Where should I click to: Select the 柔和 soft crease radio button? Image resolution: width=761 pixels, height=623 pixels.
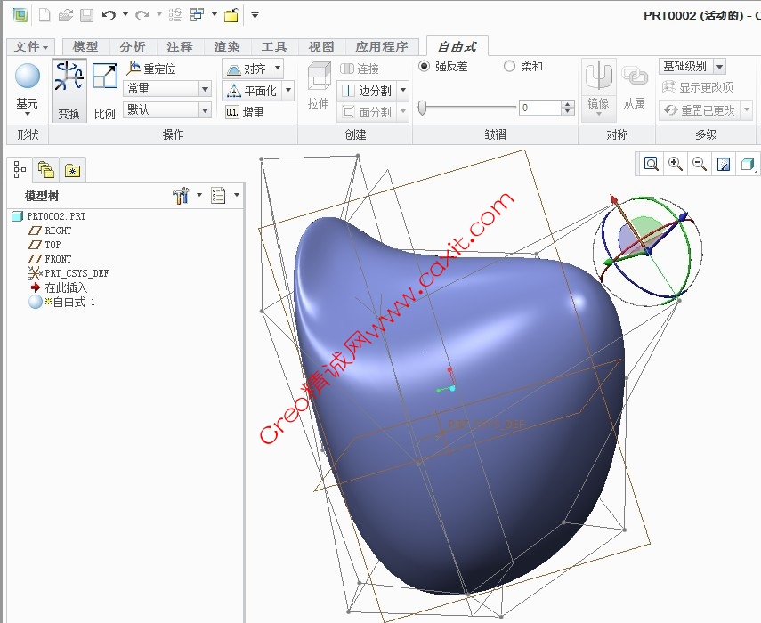point(509,66)
